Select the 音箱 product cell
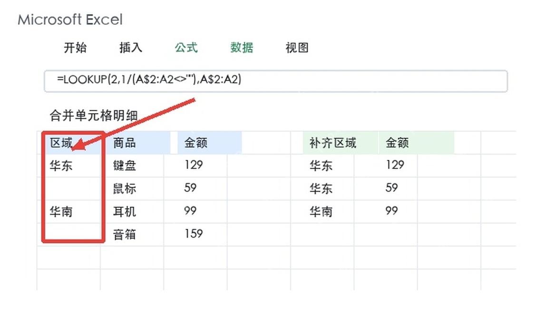555x317 pixels. pyautogui.click(x=132, y=235)
